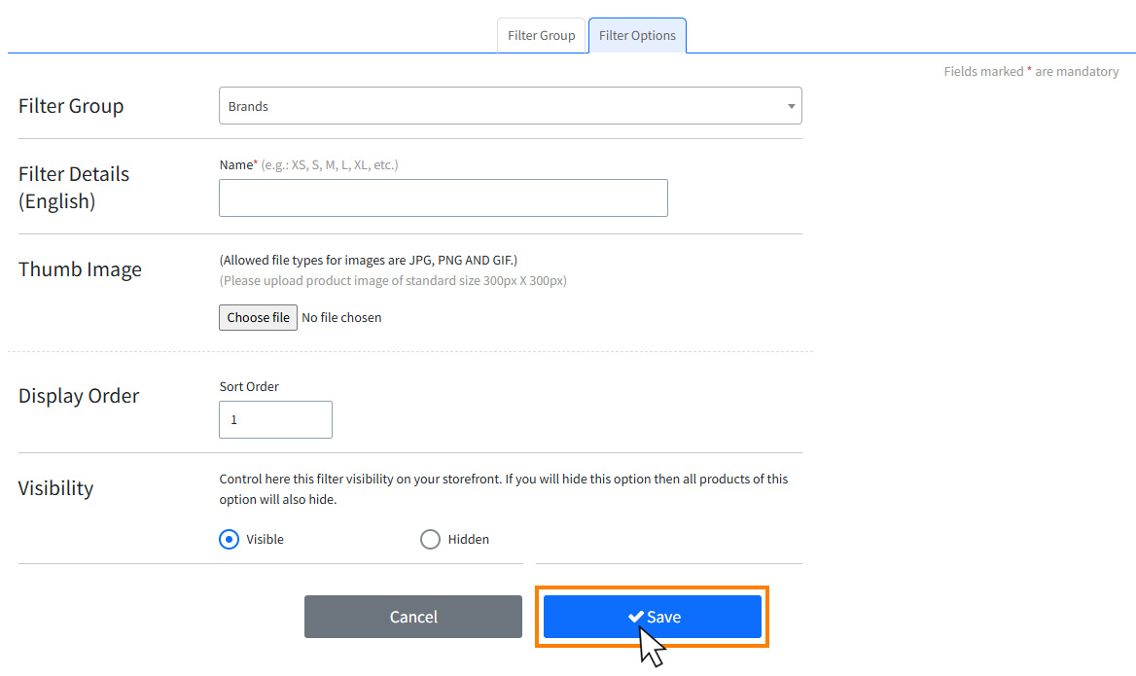Click the Visibility section Visible option
Image resolution: width=1136 pixels, height=676 pixels.
point(228,539)
